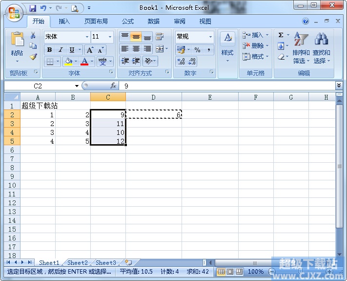This screenshot has width=347, height=281.
Task: Open the number format dropdown 常规
Action: pyautogui.click(x=210, y=37)
